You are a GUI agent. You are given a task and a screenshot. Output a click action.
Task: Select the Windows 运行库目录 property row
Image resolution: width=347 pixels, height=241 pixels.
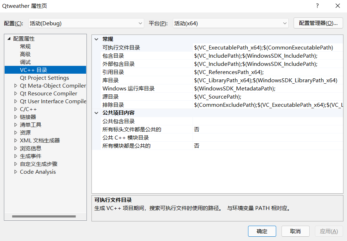coord(222,89)
